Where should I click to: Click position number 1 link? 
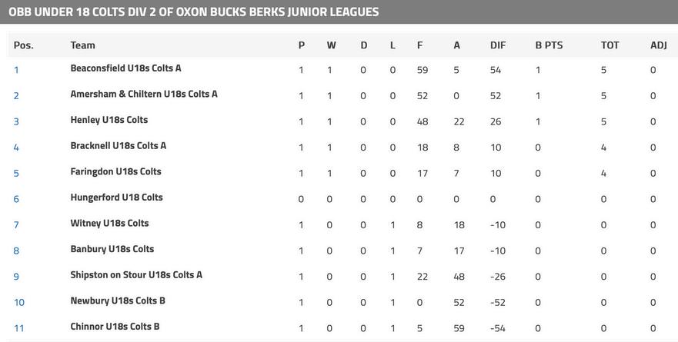16,70
